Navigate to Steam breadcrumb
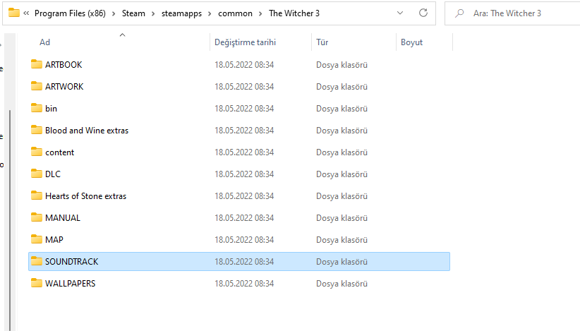580x331 pixels. (133, 13)
